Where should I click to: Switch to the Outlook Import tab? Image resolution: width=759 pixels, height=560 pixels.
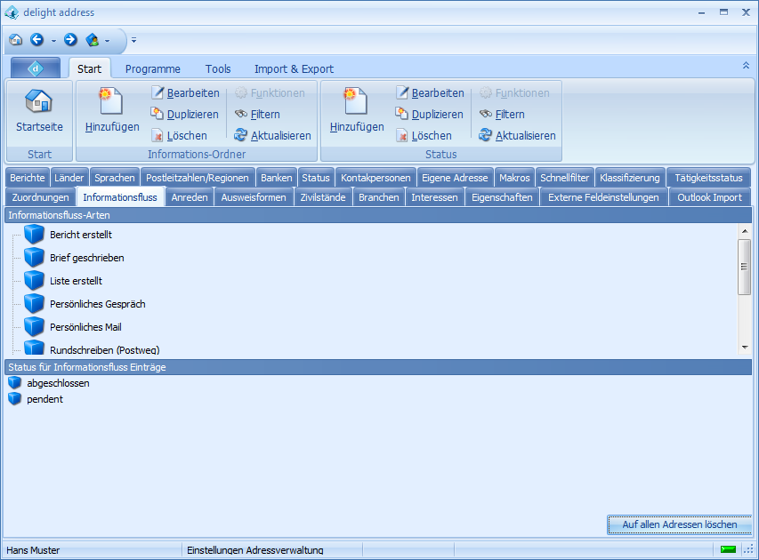pos(707,197)
